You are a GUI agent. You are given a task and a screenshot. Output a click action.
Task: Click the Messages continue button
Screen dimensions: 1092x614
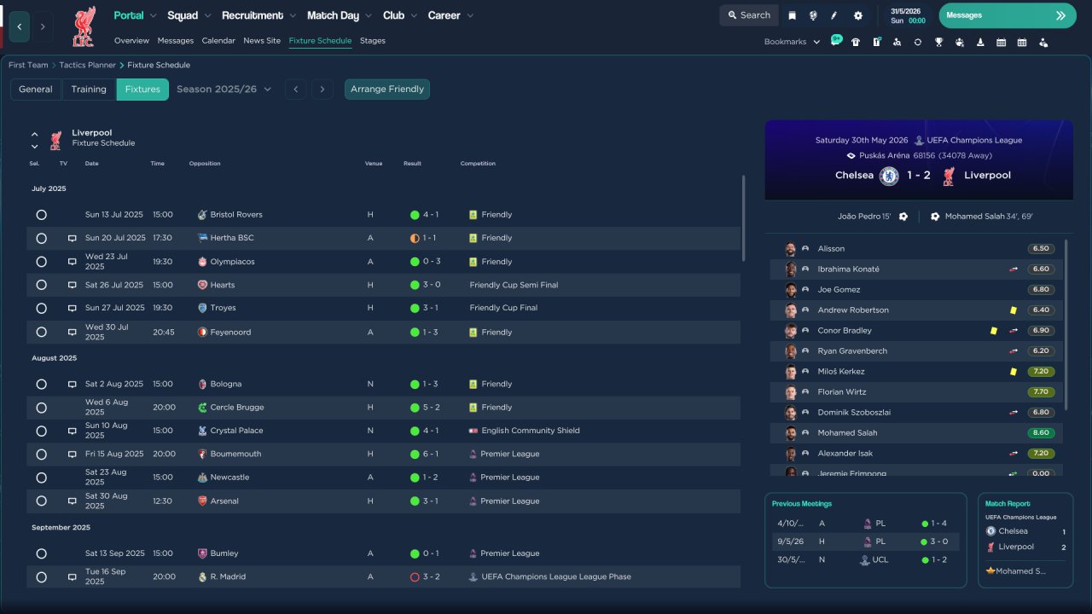point(1008,15)
